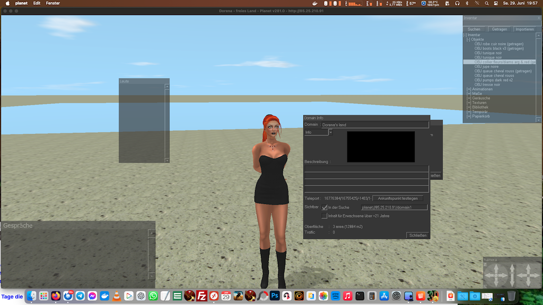Screen dimensions: 543x305
Task: Select 'OBJ pumps dark red v2' item
Action: [x=493, y=80]
